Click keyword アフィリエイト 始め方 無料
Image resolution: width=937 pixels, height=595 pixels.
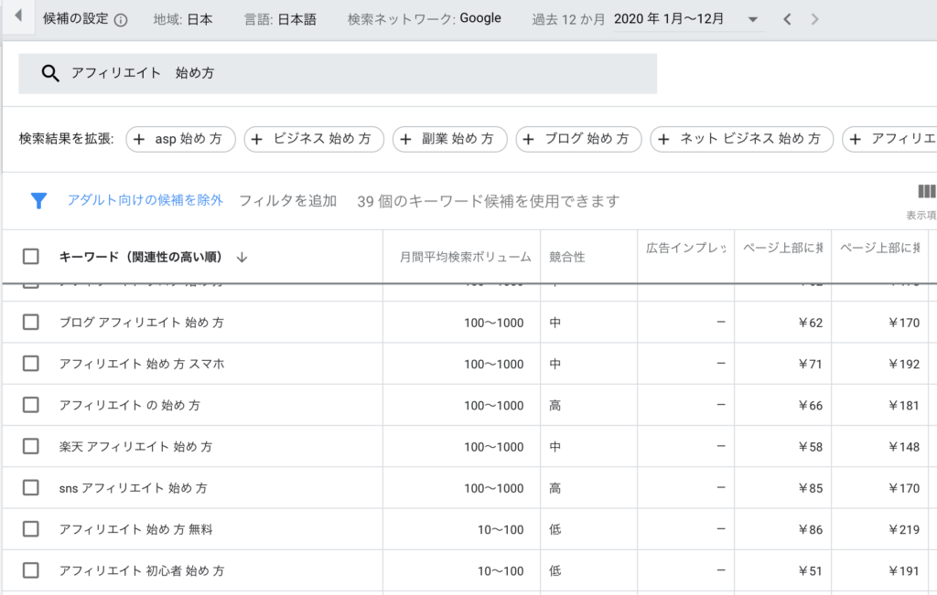[135, 529]
